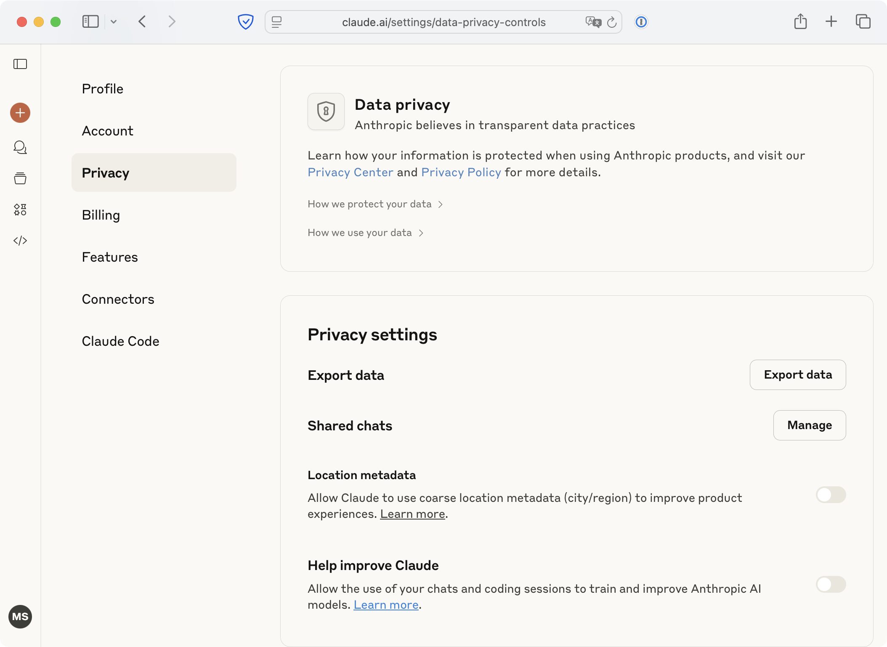Viewport: 887px width, 647px height.
Task: Click the 1Password extension icon
Action: [641, 22]
